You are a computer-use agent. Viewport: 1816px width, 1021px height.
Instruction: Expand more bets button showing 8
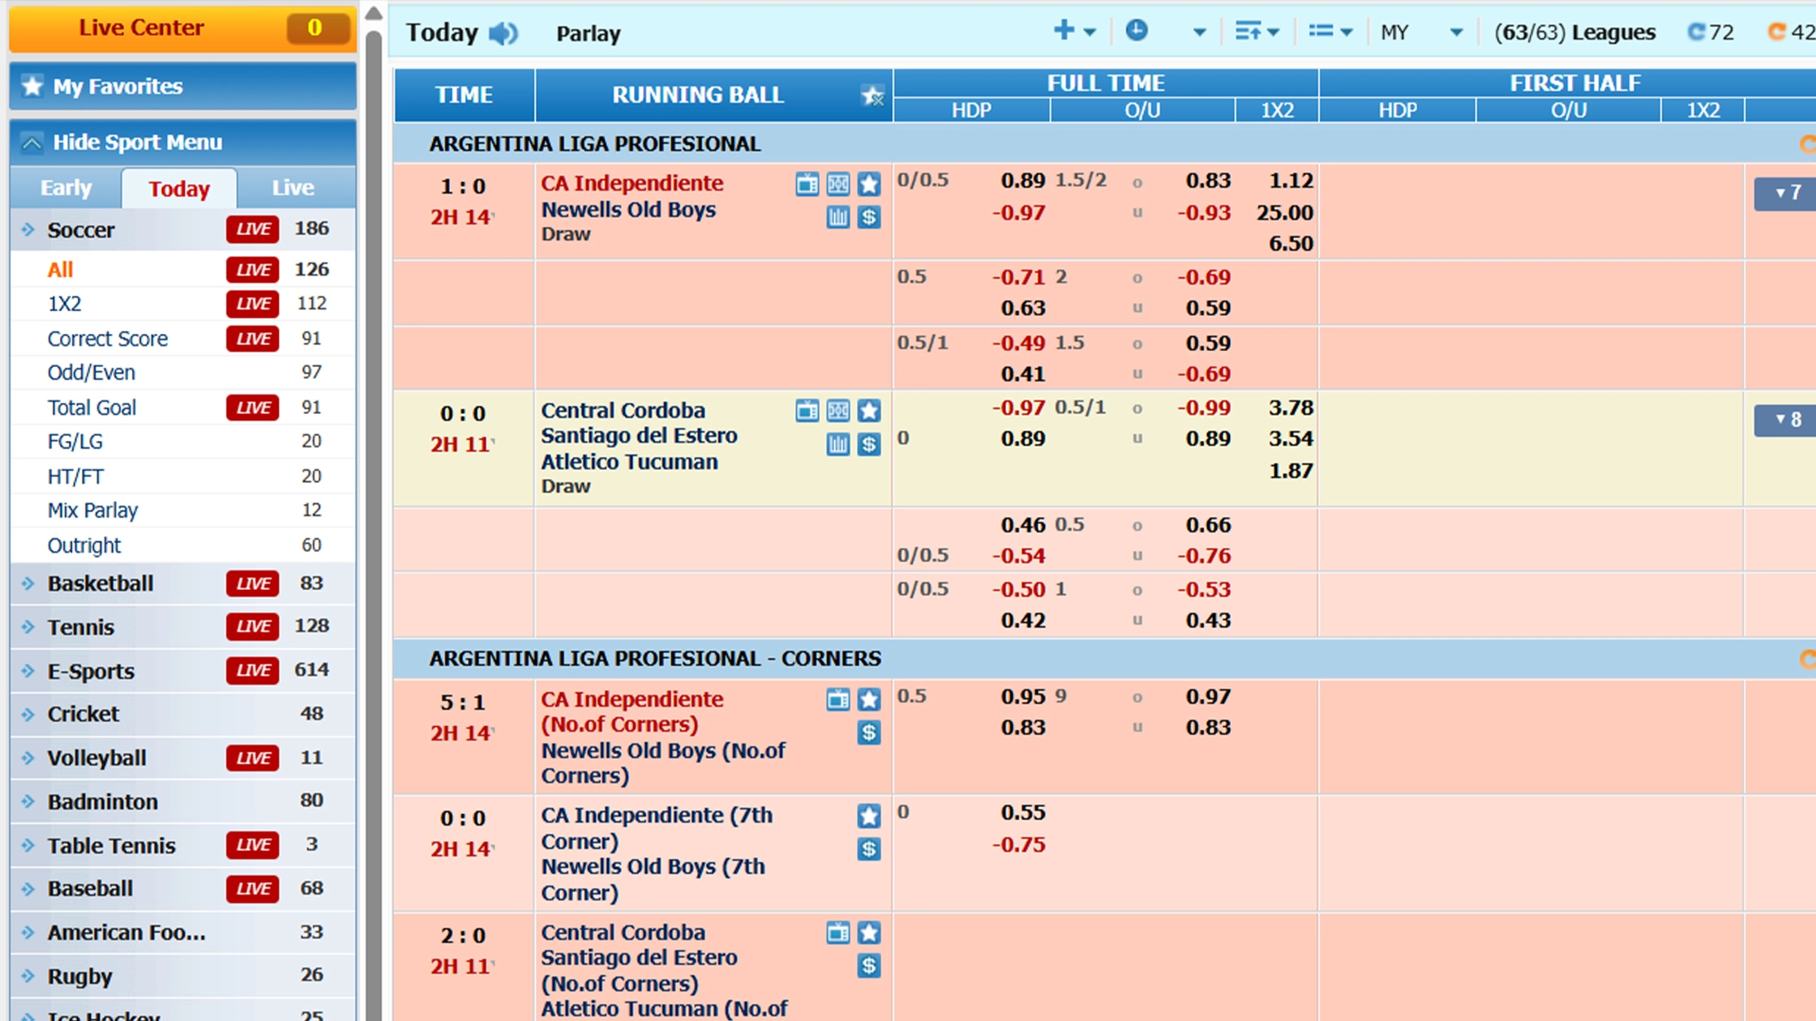[1787, 420]
